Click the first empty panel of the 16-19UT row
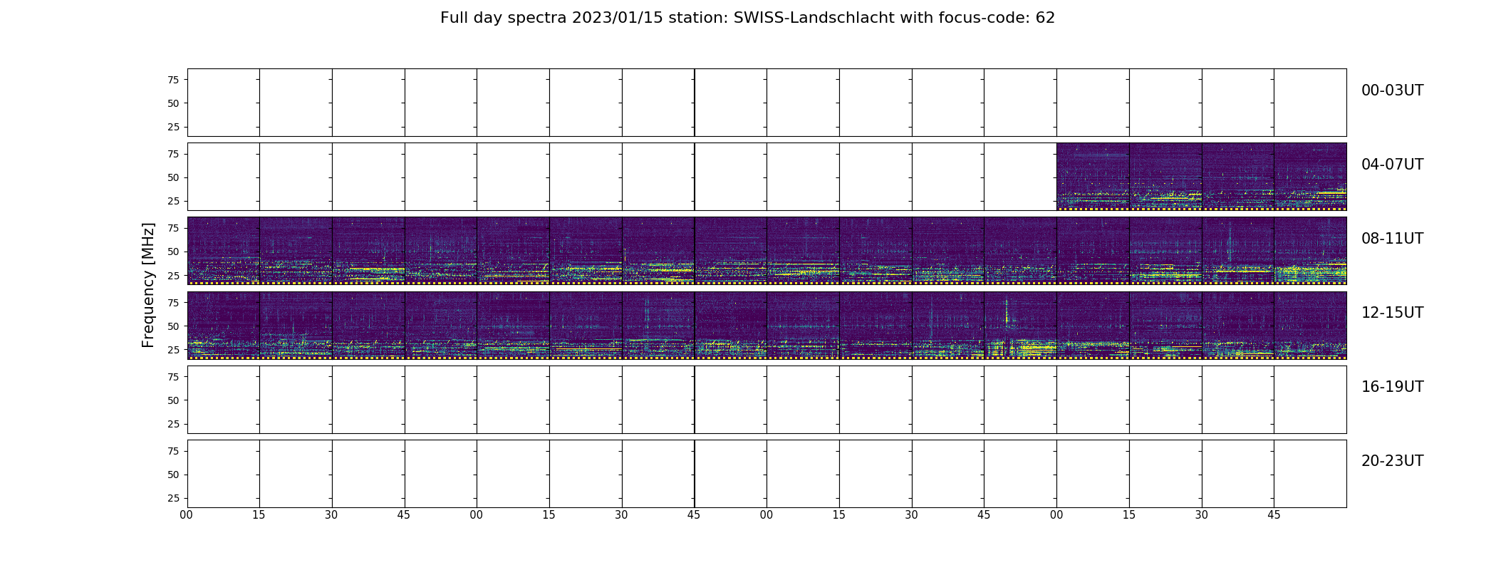This screenshot has width=1496, height=570. (224, 400)
